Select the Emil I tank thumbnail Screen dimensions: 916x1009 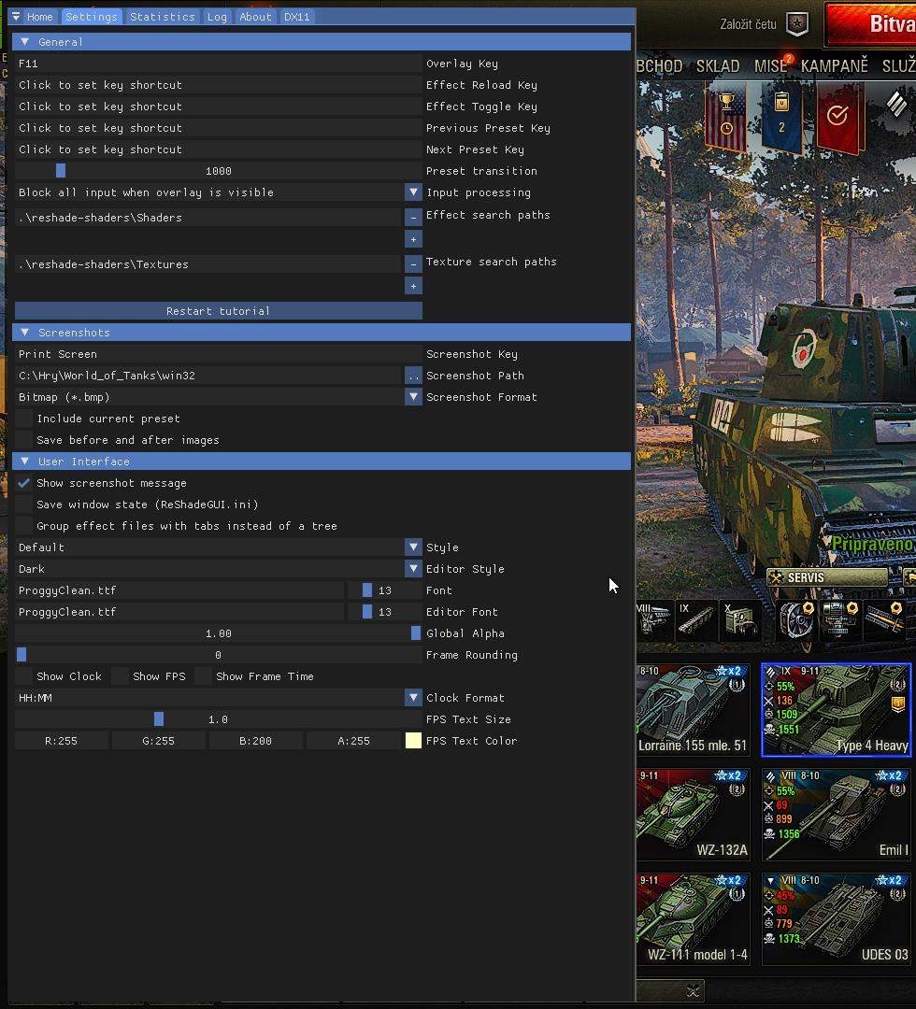836,814
